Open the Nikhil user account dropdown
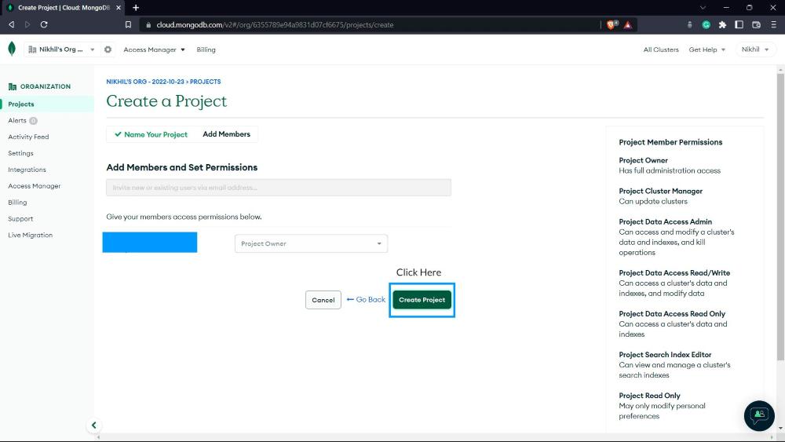 (x=755, y=49)
